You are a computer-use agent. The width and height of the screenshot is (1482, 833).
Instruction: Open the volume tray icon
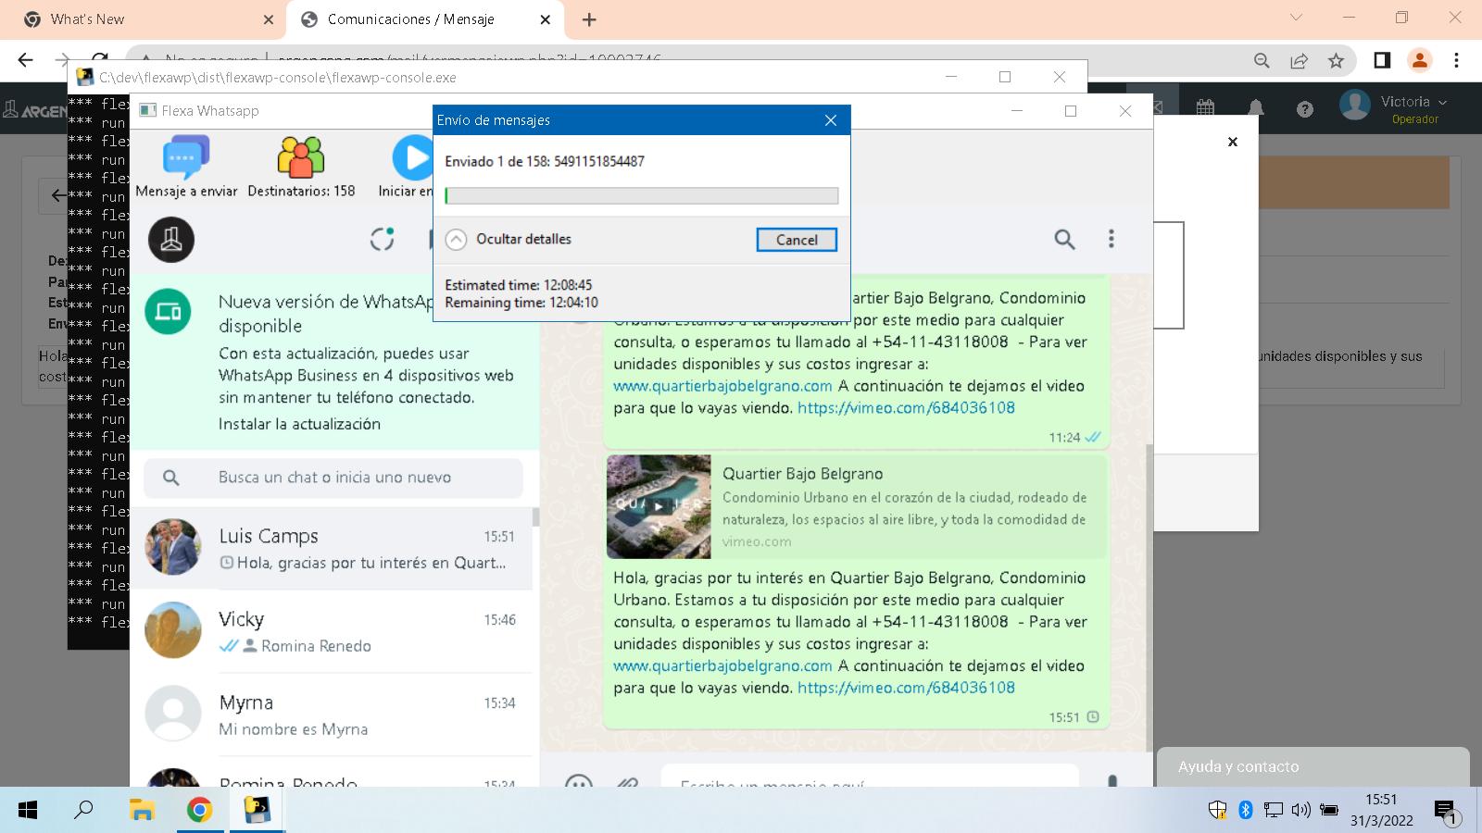pyautogui.click(x=1301, y=810)
